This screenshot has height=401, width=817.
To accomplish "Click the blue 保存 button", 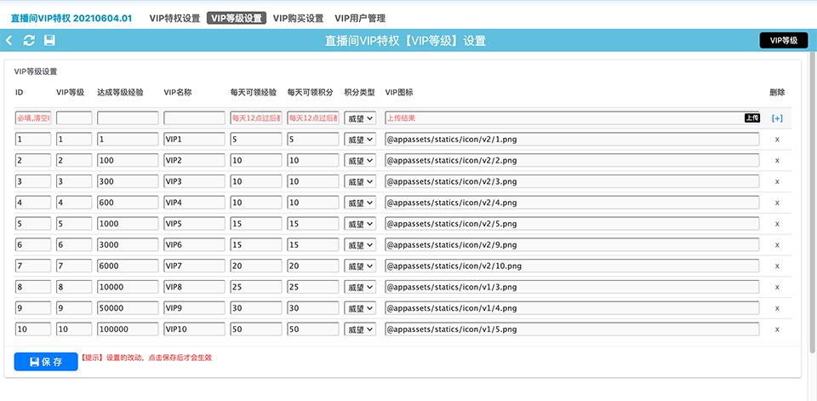I will pos(45,362).
